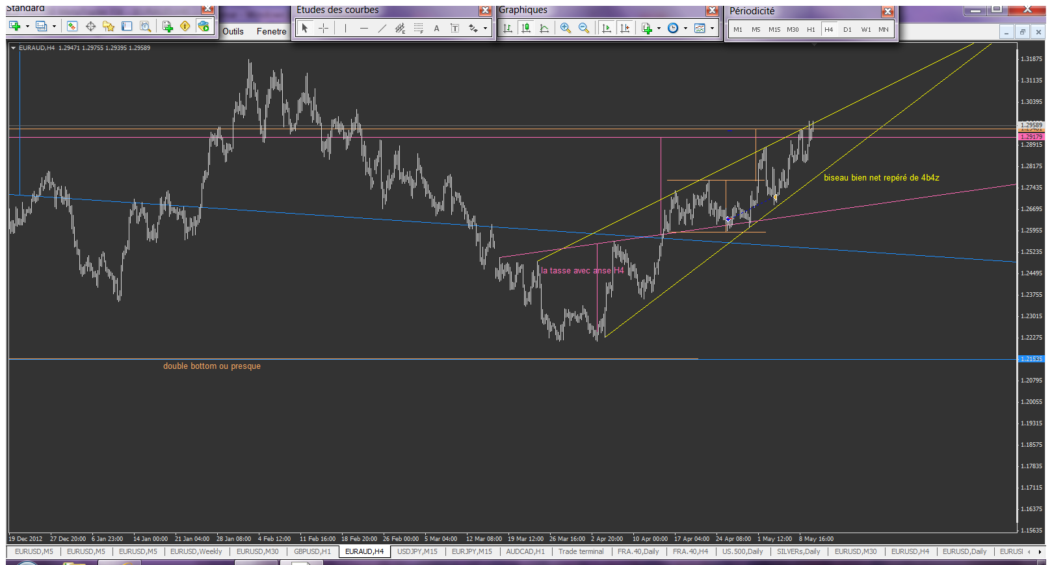Toggle the chart shift button
Image resolution: width=1052 pixels, height=565 pixels.
[624, 28]
